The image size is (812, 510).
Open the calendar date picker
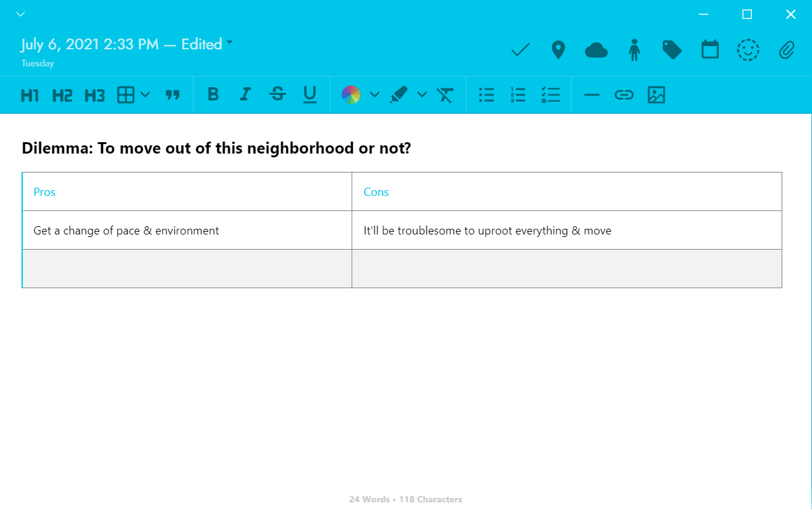710,49
